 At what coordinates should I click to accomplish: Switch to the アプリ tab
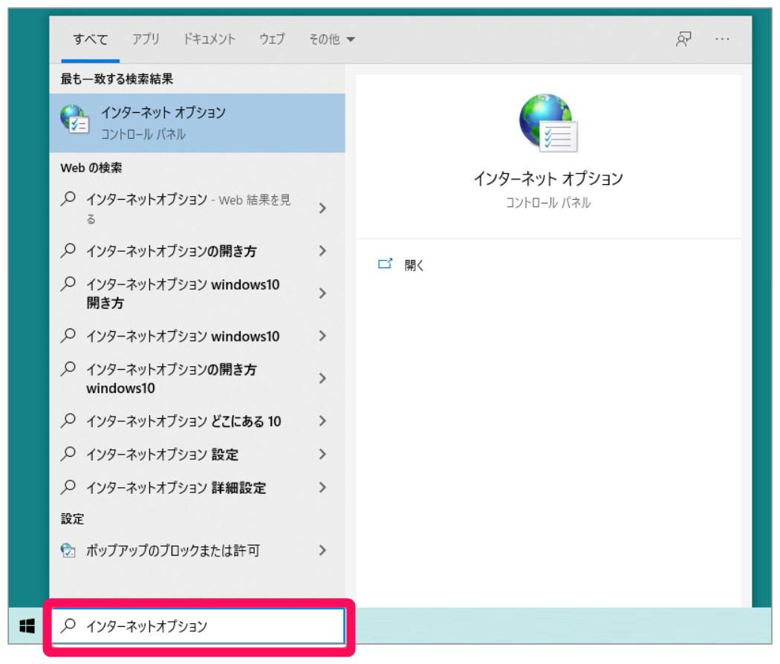click(x=146, y=39)
